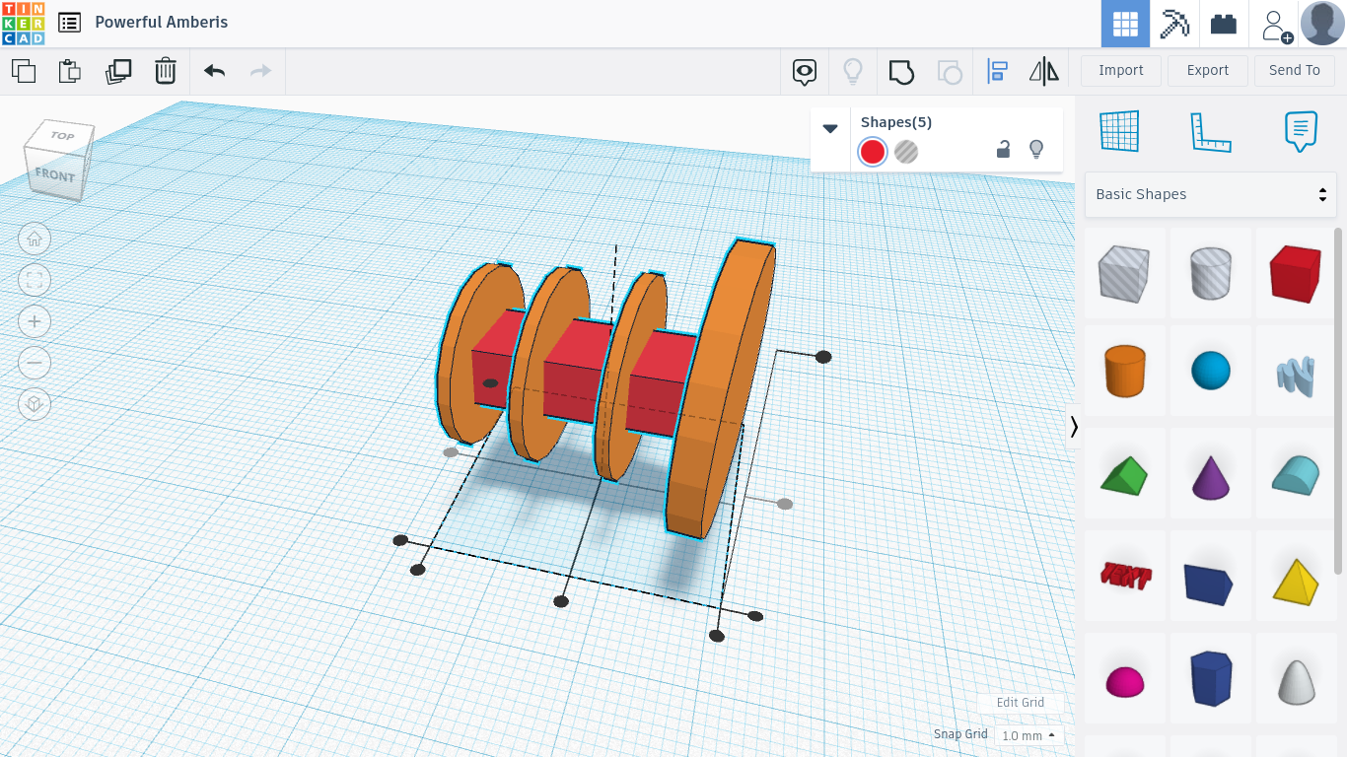Open the designs list icon
The height and width of the screenshot is (757, 1347).
[x=69, y=23]
